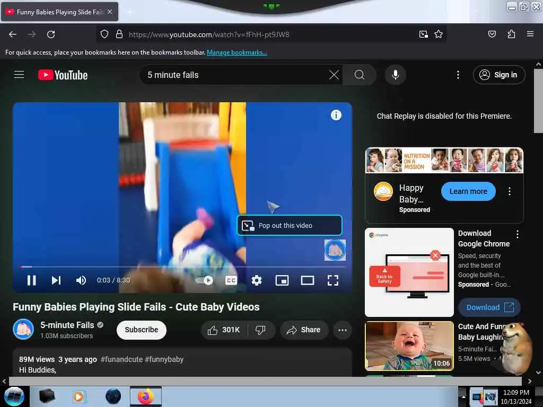Screen dimensions: 543x407
Task: Toggle closed captions CC button
Action: point(231,280)
